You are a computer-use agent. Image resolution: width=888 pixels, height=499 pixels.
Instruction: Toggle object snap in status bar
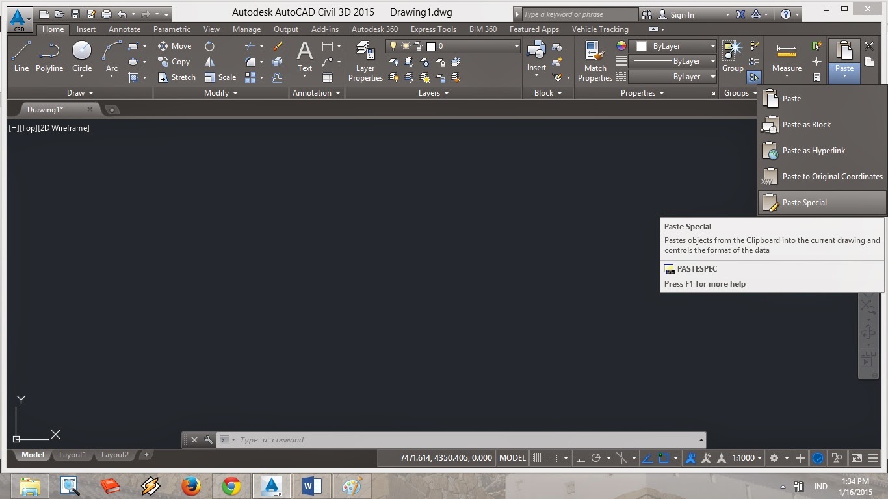[x=663, y=458]
